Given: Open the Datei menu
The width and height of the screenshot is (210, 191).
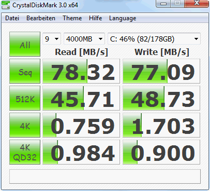Looking at the screenshot, I should [12, 18].
